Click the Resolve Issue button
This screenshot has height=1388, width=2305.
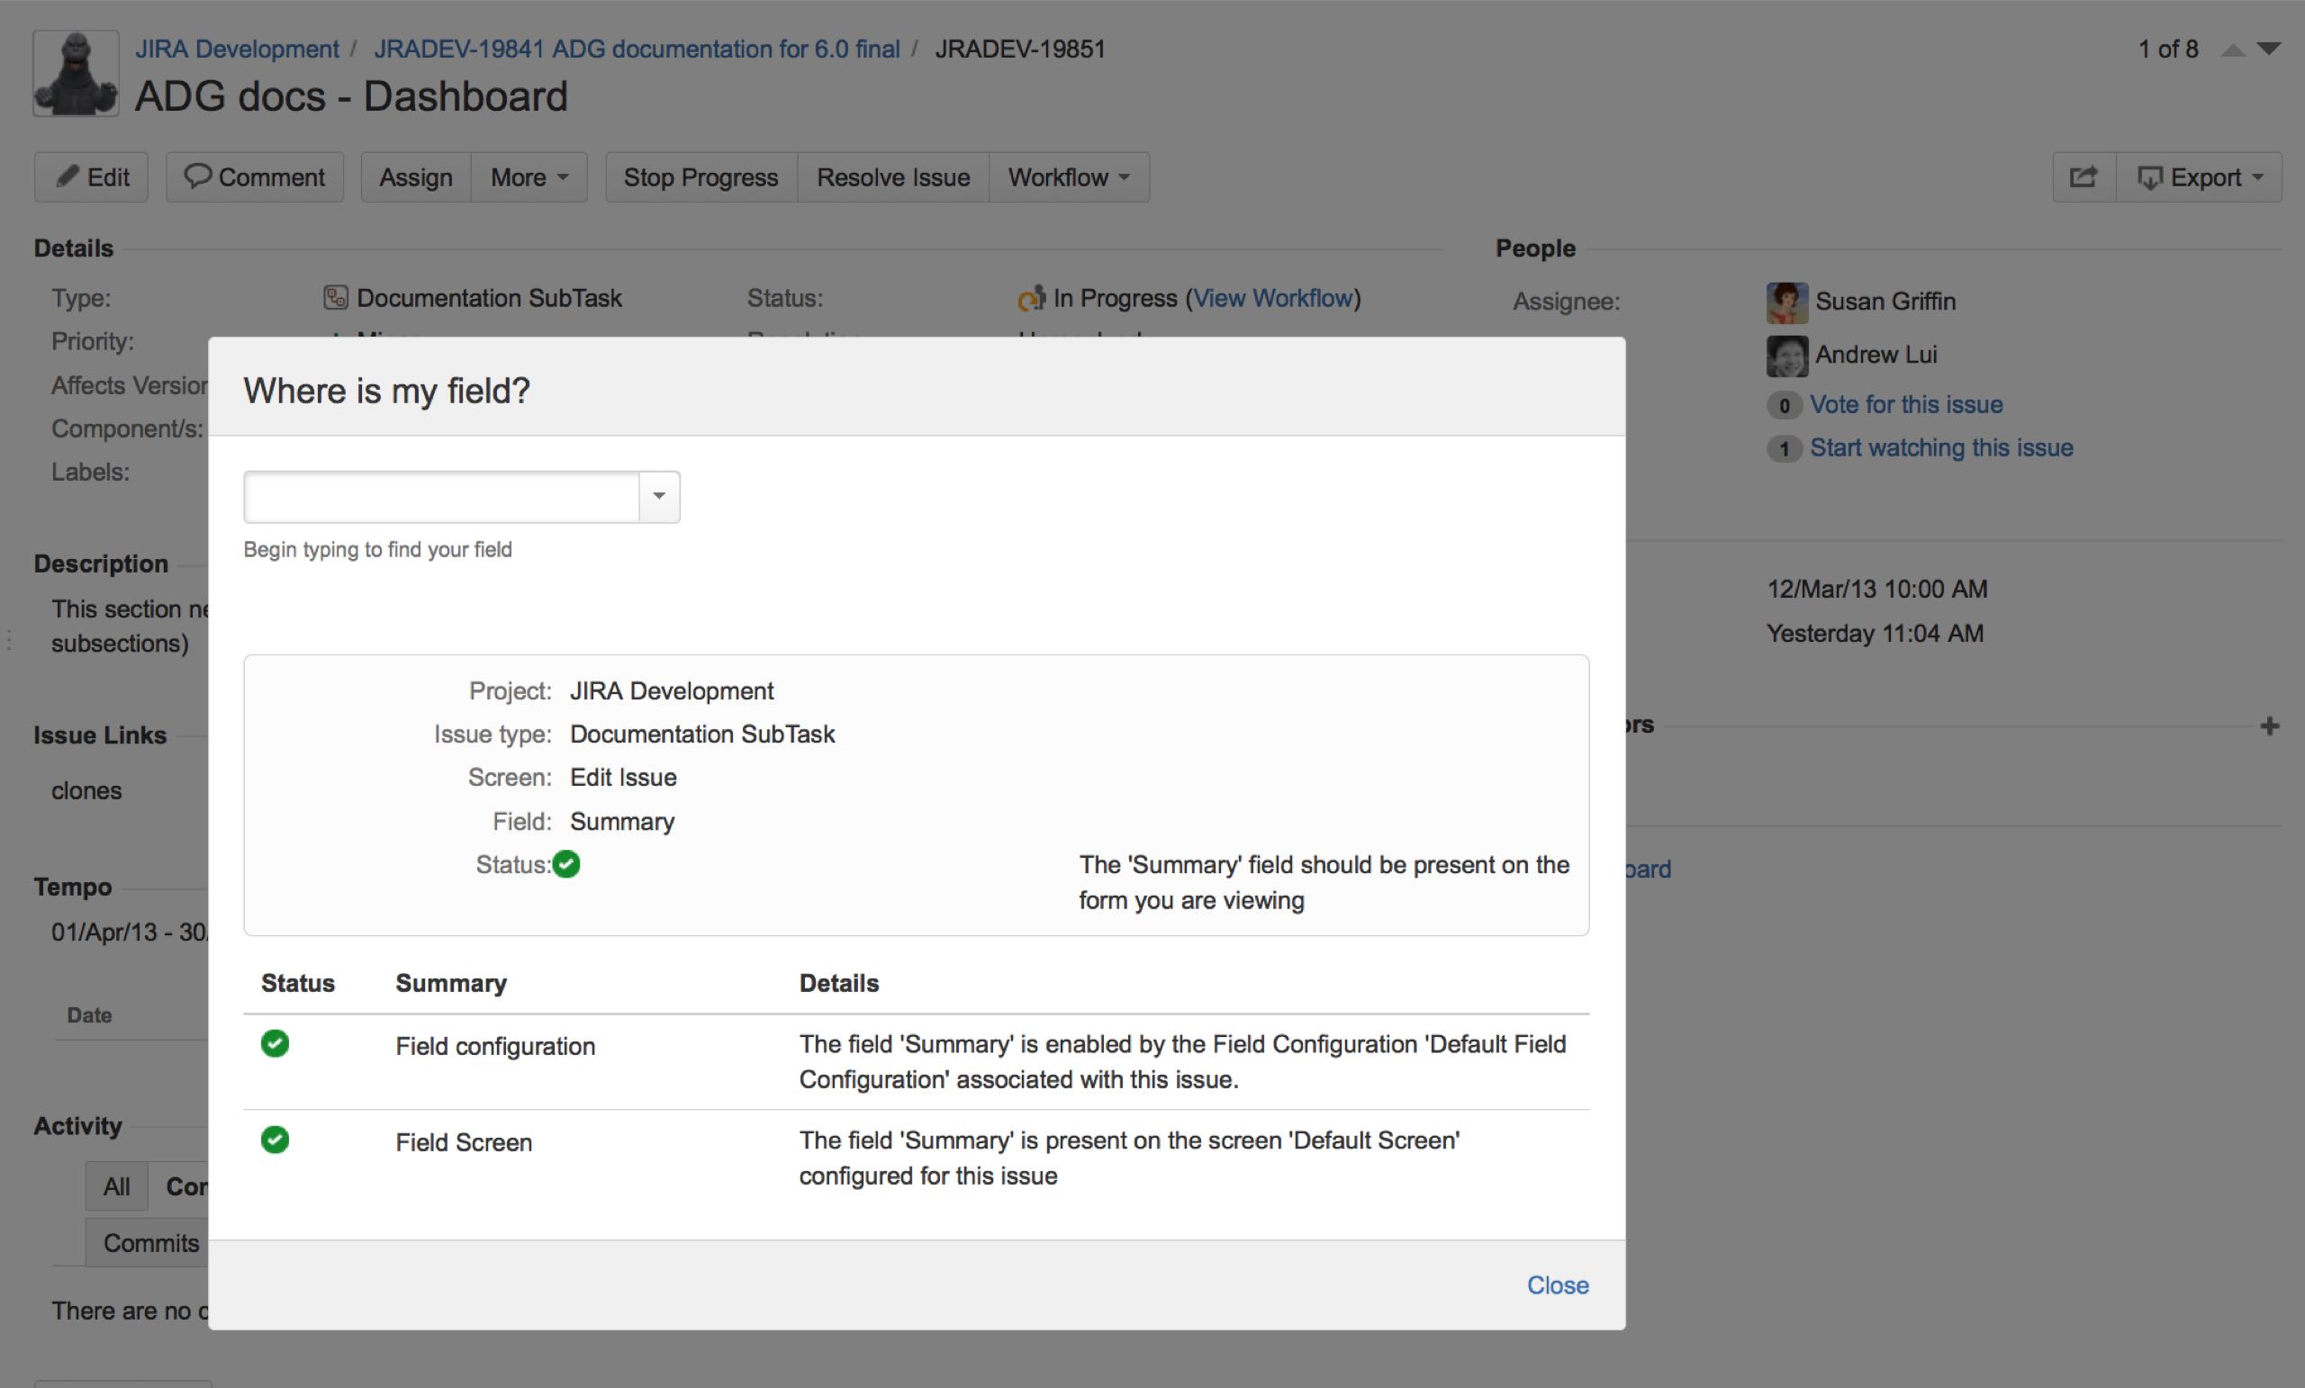tap(892, 177)
